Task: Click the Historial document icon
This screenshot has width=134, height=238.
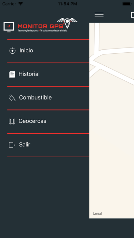Action: [12, 75]
